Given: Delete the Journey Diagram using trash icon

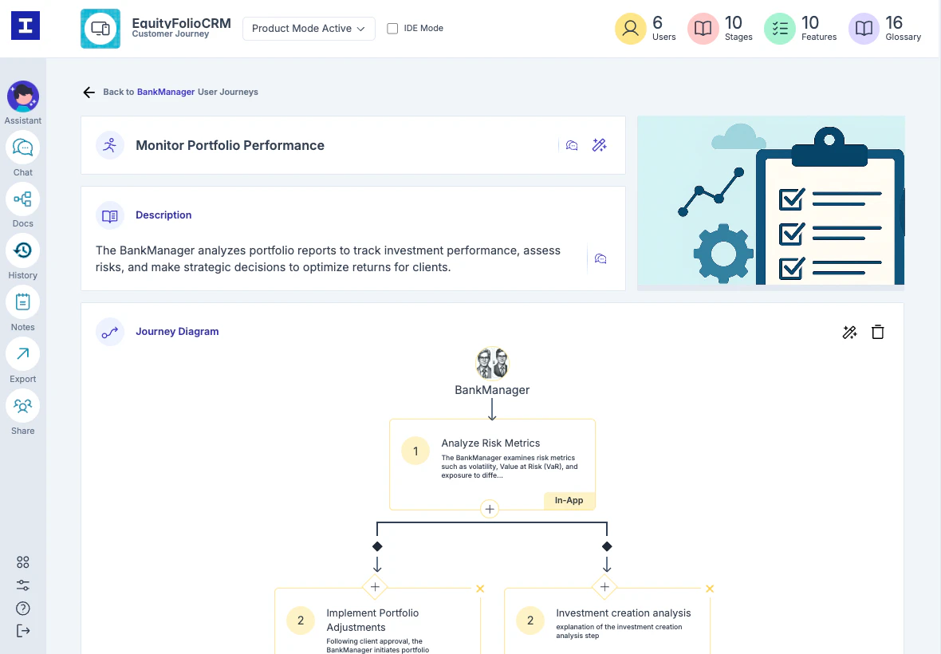Looking at the screenshot, I should (878, 332).
